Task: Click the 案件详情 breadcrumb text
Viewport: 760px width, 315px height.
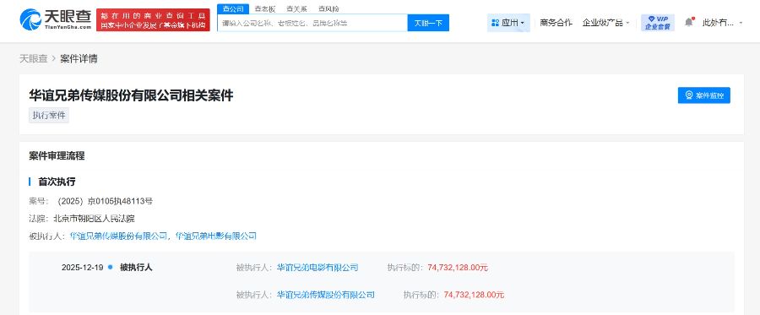Action: 79,58
